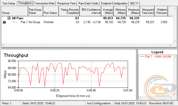The height and width of the screenshot is (106, 178).
Task: Click the Ixia Configuration status field
Action: (x=99, y=103)
